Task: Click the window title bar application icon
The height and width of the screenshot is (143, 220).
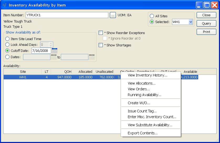Action: pyautogui.click(x=4, y=5)
